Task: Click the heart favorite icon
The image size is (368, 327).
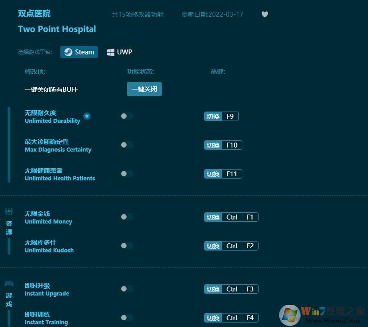Action: coord(265,14)
